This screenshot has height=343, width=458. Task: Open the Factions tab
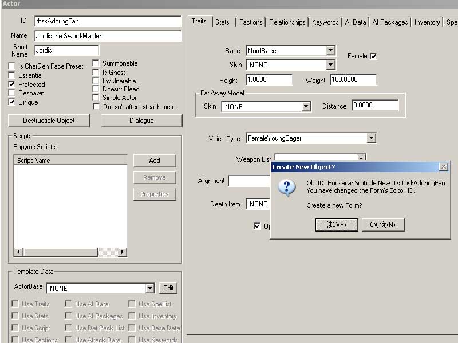(251, 22)
